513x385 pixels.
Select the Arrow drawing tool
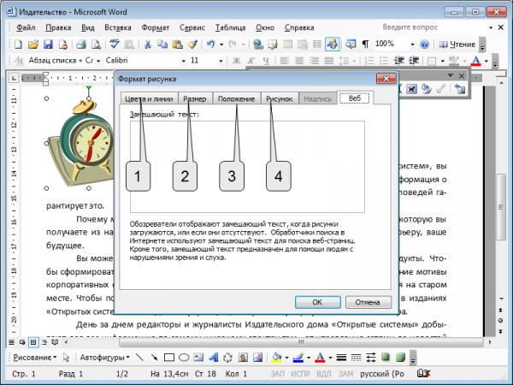154,357
